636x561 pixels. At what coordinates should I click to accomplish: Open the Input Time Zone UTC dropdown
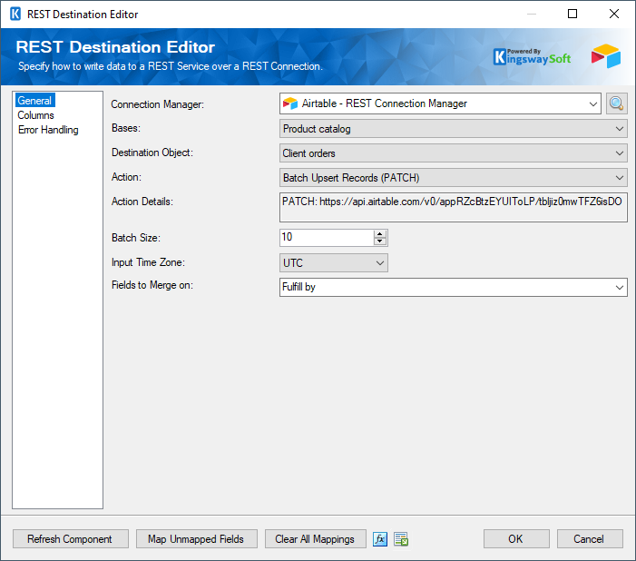pos(333,262)
